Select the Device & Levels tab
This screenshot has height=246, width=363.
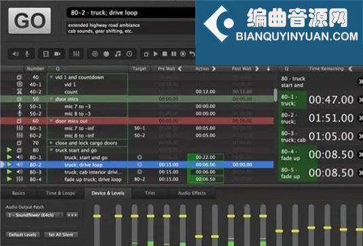(108, 193)
